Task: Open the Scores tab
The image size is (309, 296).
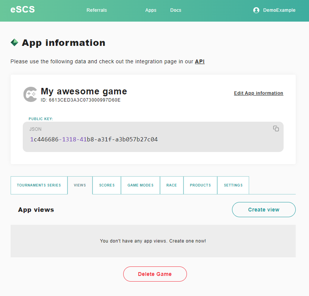Action: point(107,185)
